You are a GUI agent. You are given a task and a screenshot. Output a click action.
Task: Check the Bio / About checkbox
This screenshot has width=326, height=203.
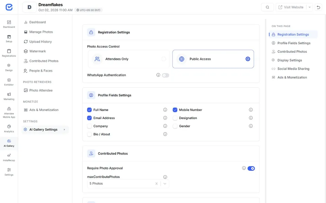(x=89, y=134)
